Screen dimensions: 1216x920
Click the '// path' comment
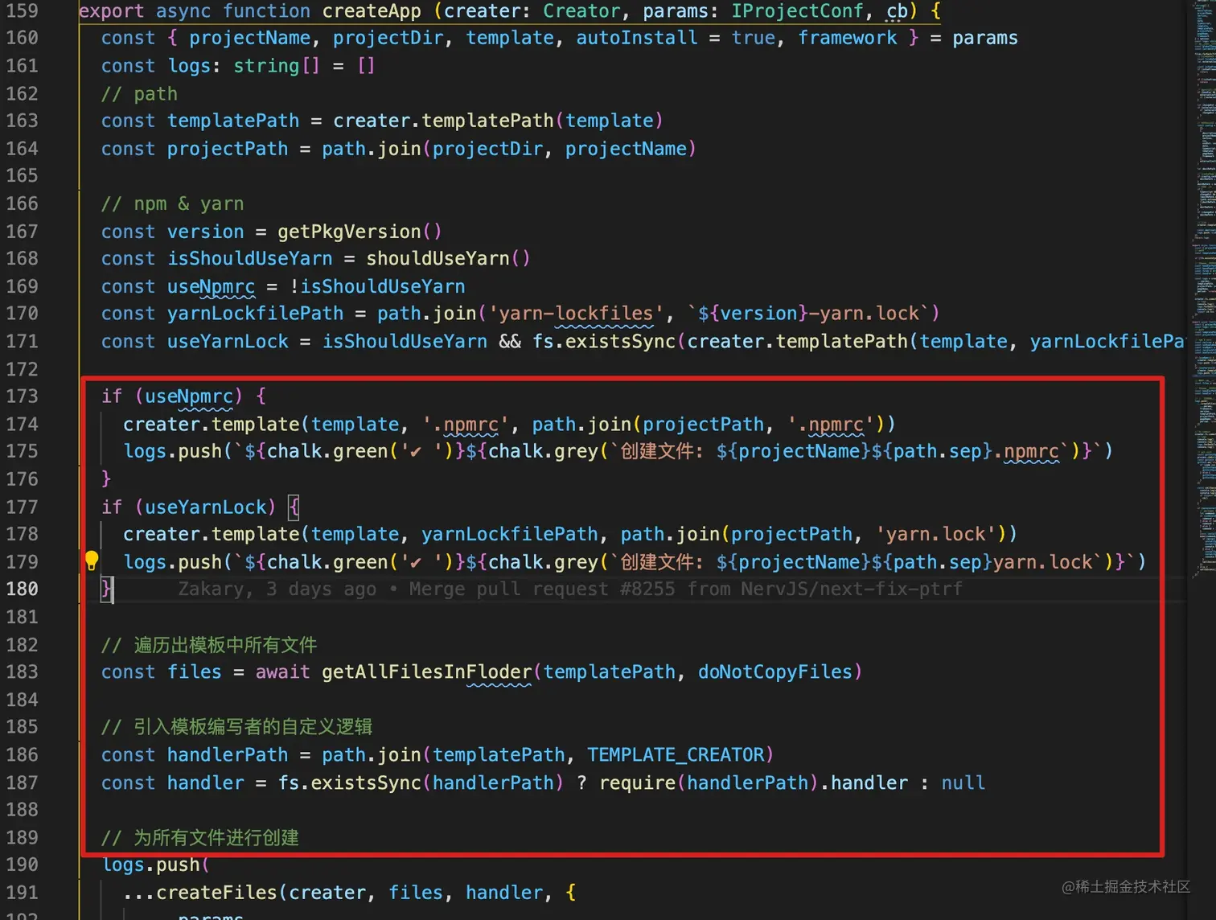pyautogui.click(x=140, y=94)
